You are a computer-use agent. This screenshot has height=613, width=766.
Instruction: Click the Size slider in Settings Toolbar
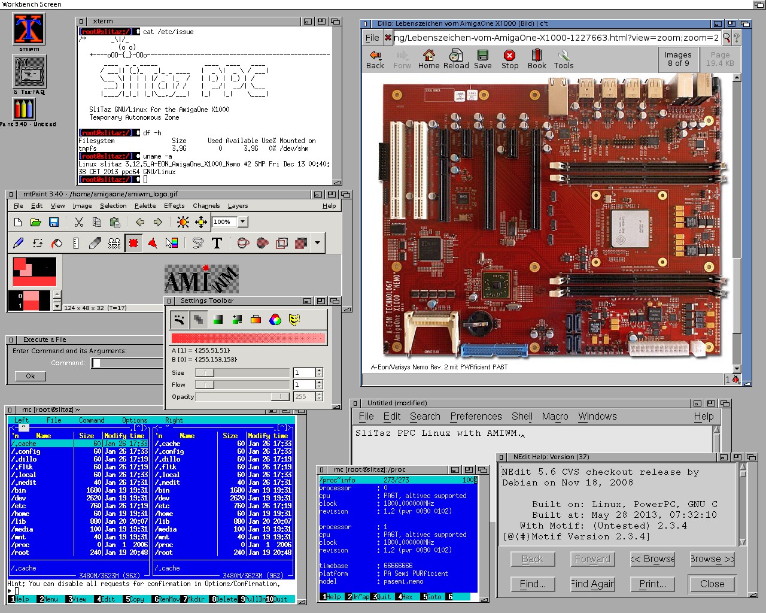point(242,372)
